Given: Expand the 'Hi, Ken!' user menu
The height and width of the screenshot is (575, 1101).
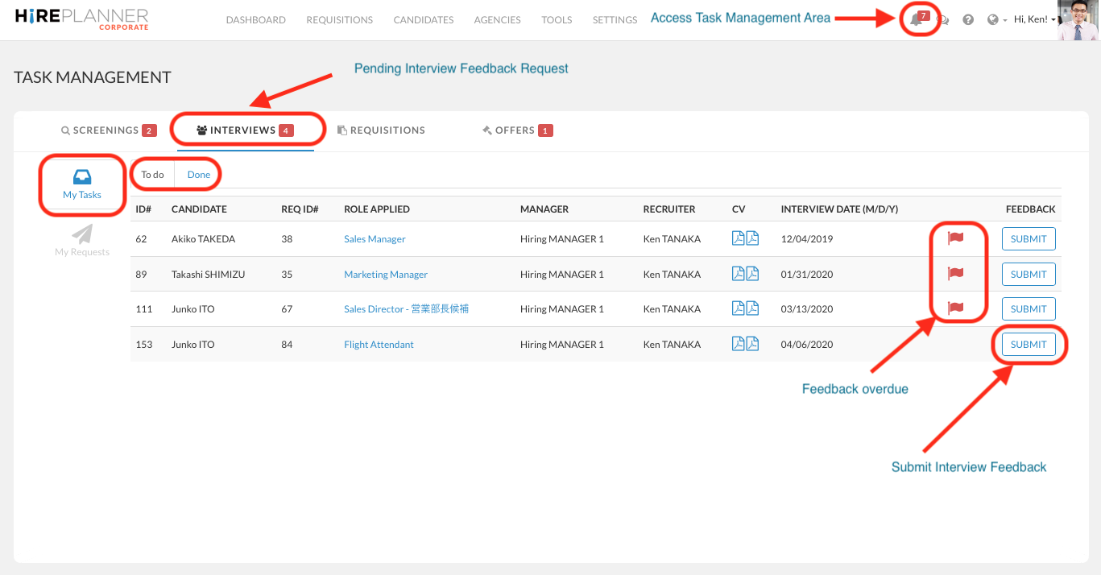Looking at the screenshot, I should 1034,20.
